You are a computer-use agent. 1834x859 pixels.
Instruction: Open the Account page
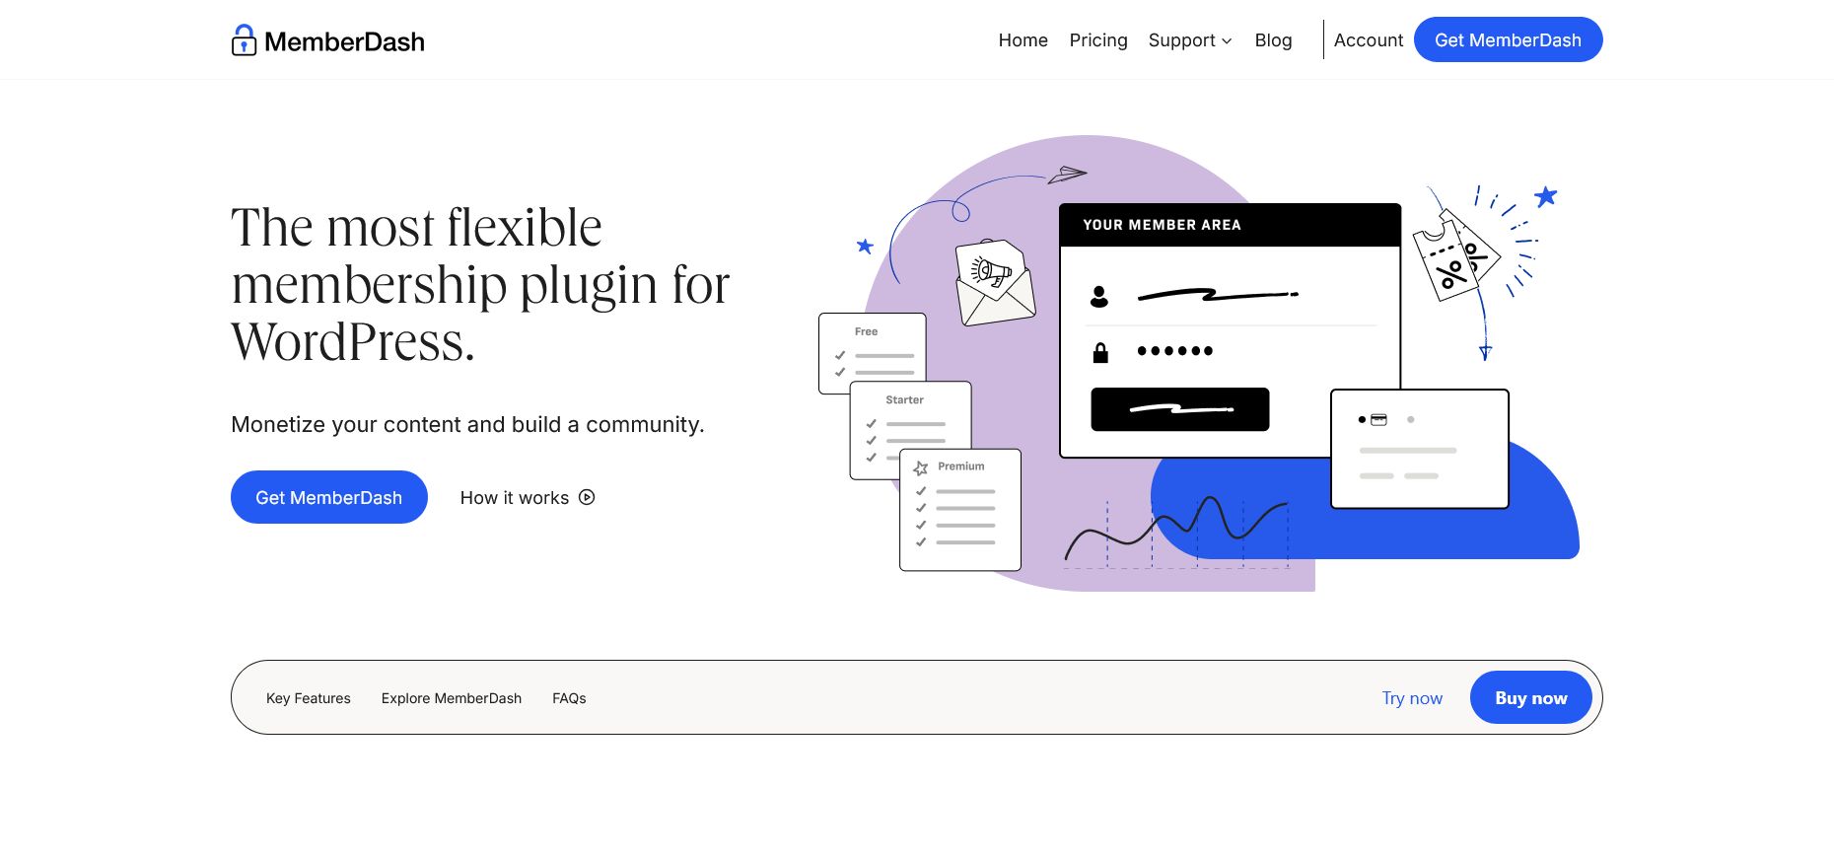(x=1368, y=40)
